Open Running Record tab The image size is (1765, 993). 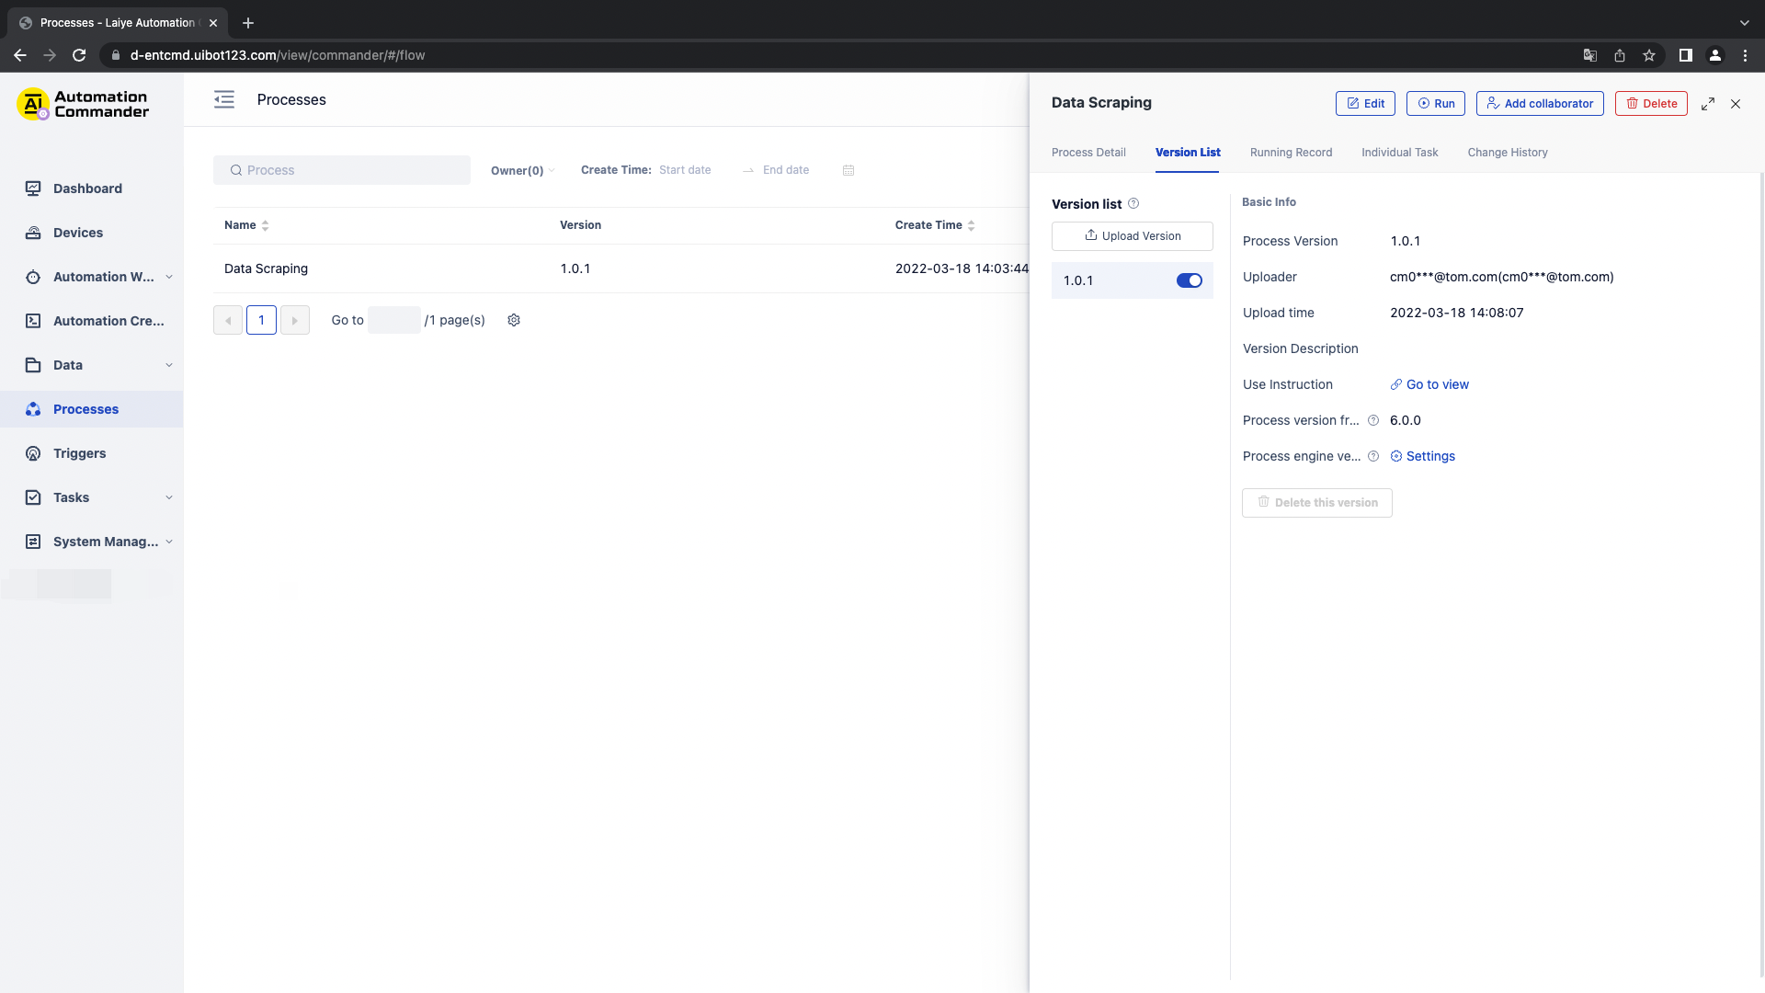pyautogui.click(x=1291, y=153)
